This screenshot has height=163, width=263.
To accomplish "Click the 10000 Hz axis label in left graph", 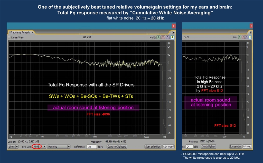I will tap(146, 137).
